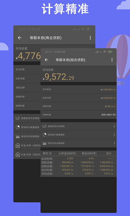Viewport: 130px width, 216px height.
Task: Tap battery icon in front status bar
Action: click(110, 52)
